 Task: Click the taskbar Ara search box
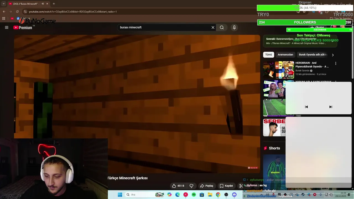point(144,195)
